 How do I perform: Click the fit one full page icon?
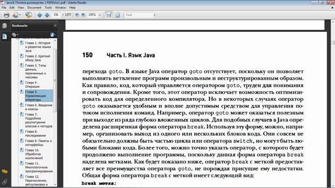pyautogui.click(x=118, y=15)
